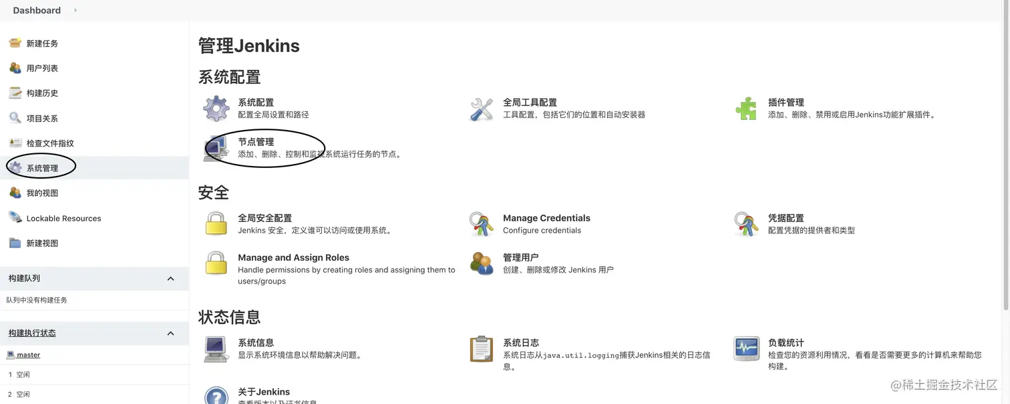The height and width of the screenshot is (404, 1010).
Task: Click the Configure credentials description text
Action: point(542,231)
